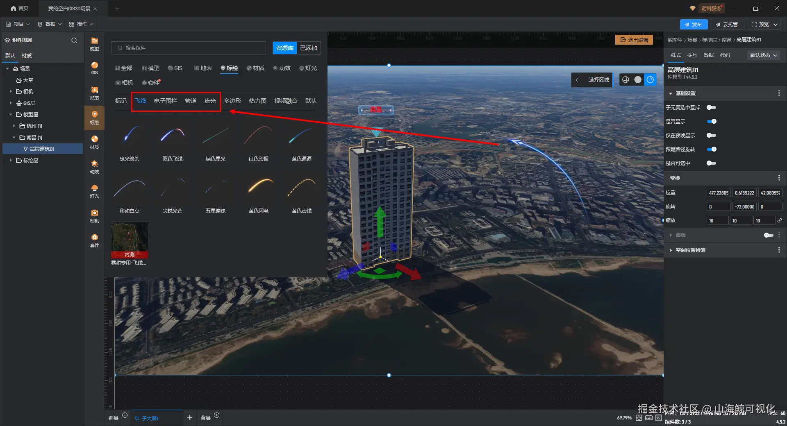The width and height of the screenshot is (787, 426).
Task: Toggle 是否可选中 switch
Action: pos(711,163)
